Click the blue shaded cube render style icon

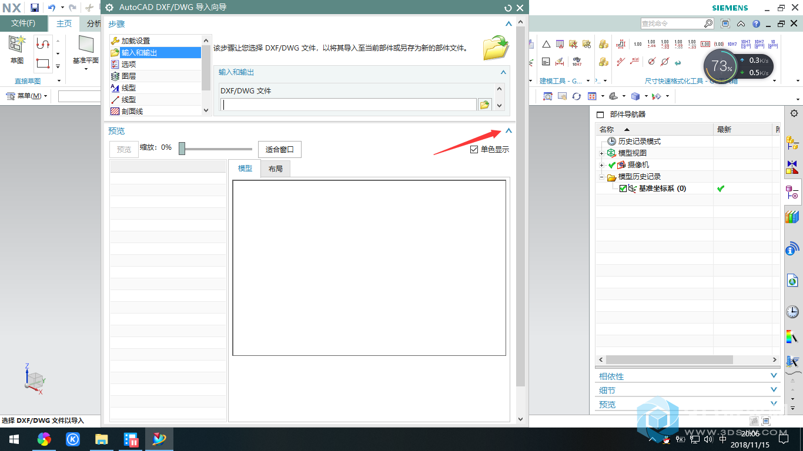pos(635,96)
